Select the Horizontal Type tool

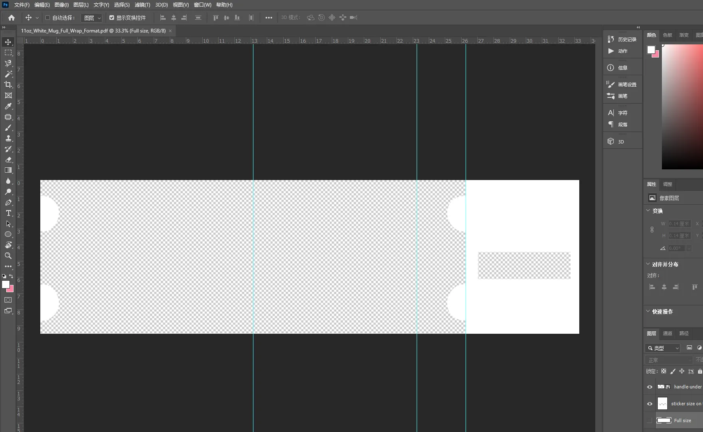click(x=8, y=213)
